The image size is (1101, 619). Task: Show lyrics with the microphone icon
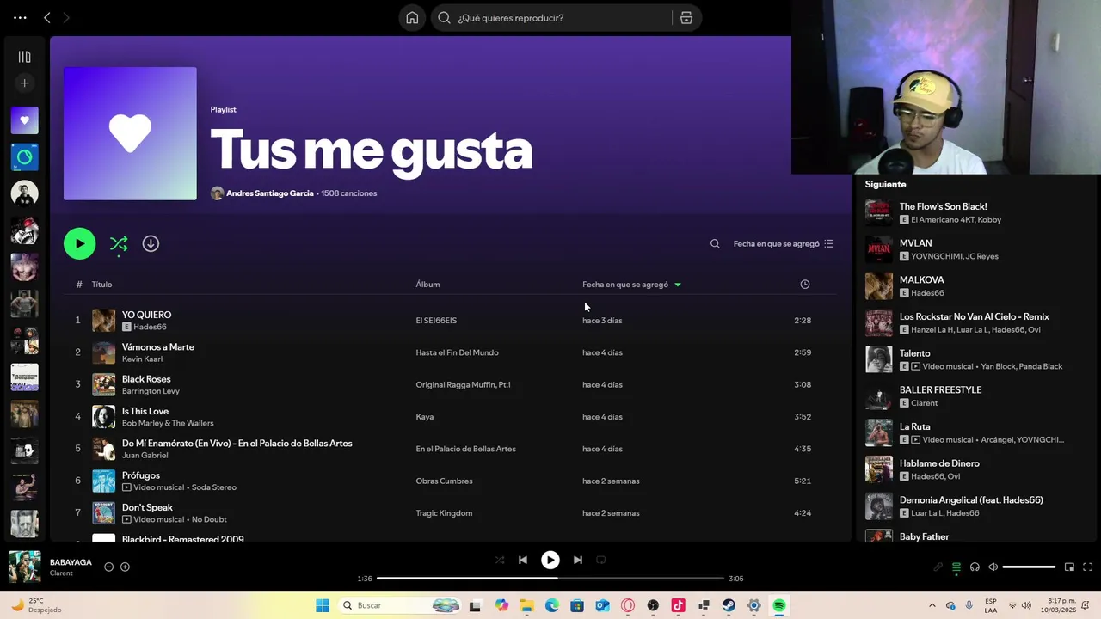[938, 567]
